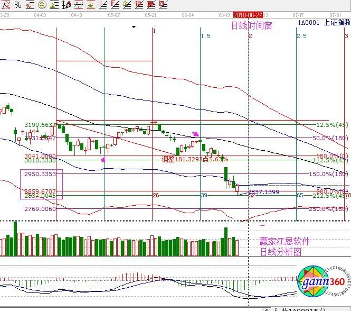
Task: Click the small black triangle marker above chart
Action: (134, 27)
